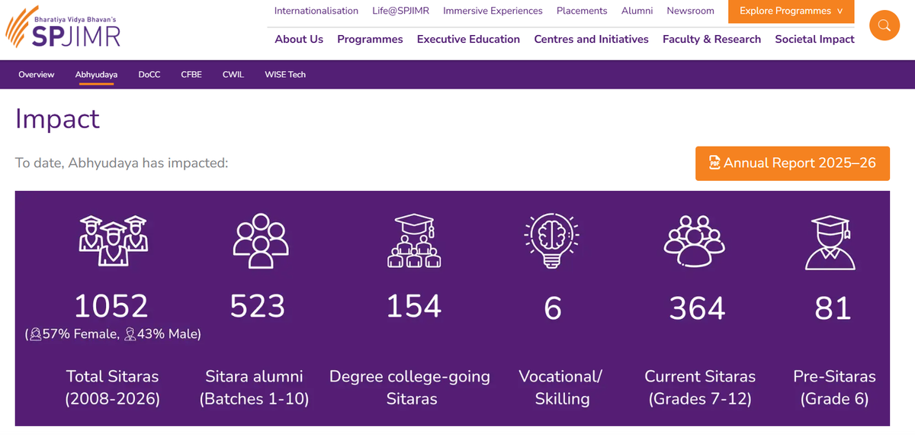The image size is (915, 435).
Task: Open Centres and Initiatives menu
Action: [591, 39]
